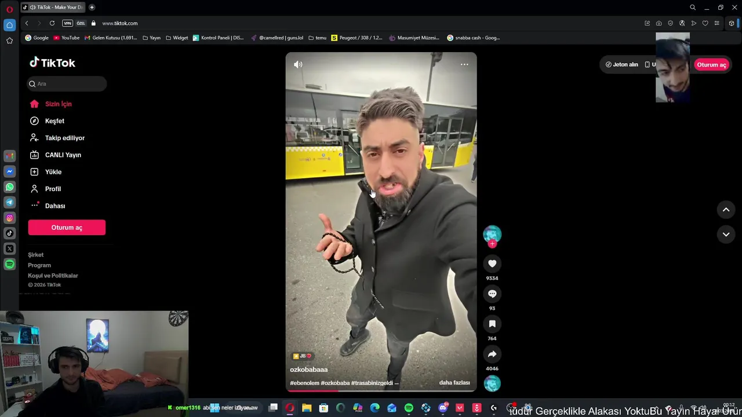Viewport: 742px width, 417px height.
Task: Open Yükle upload page
Action: [45, 172]
